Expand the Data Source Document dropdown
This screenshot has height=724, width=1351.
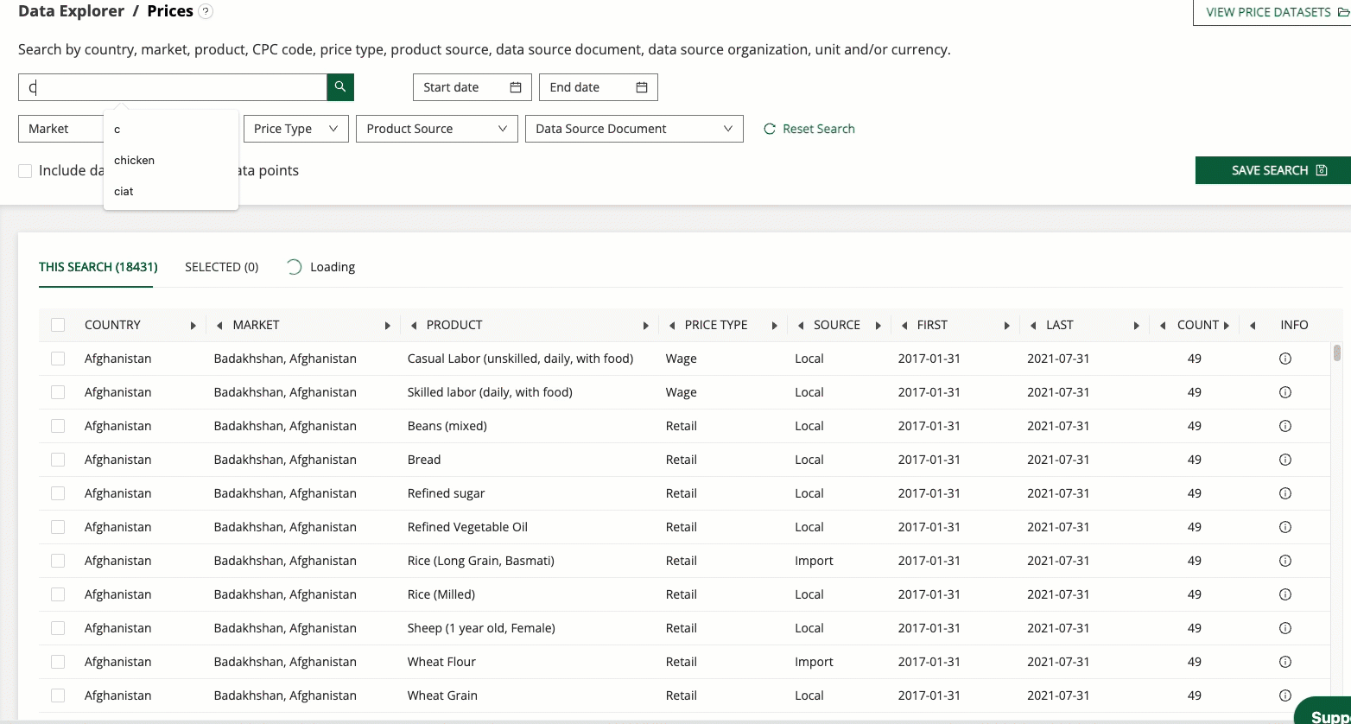(x=634, y=129)
